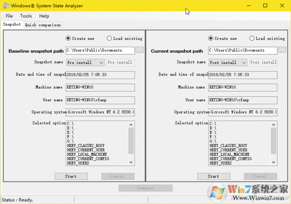Click the current snapshot Operating system field
The image size is (291, 204).
coord(243,112)
